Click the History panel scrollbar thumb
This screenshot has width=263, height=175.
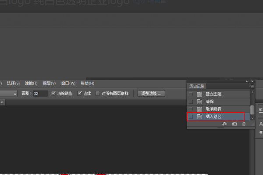[x=252, y=110]
